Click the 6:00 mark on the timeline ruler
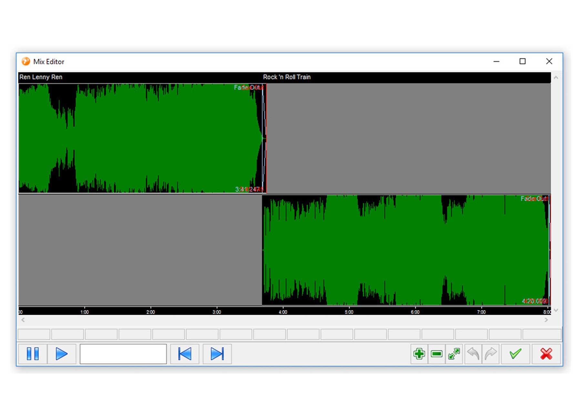This screenshot has width=581, height=419. [415, 312]
